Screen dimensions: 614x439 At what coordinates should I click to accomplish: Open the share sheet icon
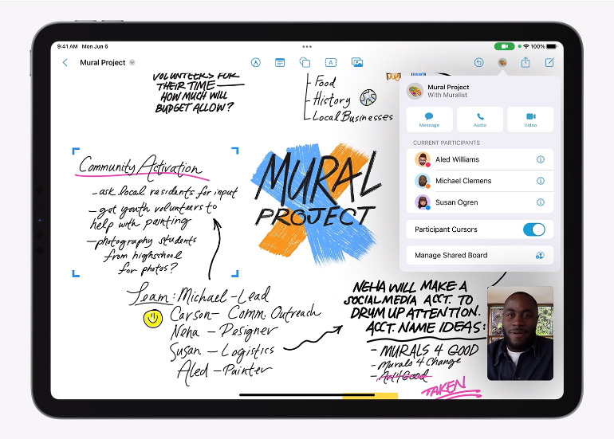click(525, 62)
